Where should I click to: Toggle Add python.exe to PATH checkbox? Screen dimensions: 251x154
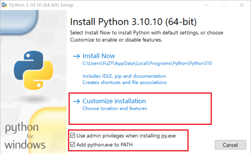pyautogui.click(x=72, y=144)
